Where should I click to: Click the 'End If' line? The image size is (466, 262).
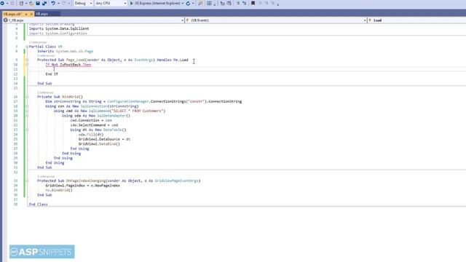tap(52, 74)
